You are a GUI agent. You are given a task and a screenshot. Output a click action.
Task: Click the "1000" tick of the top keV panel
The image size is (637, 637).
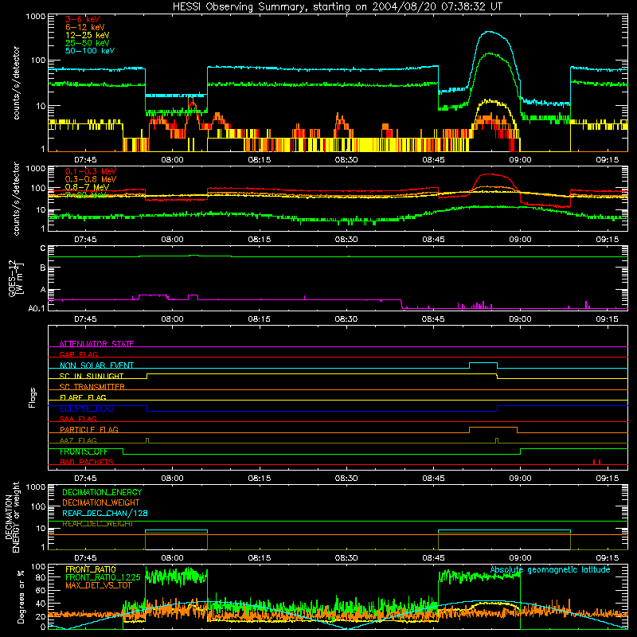tap(36, 17)
